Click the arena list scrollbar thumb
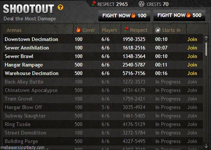 pyautogui.click(x=206, y=49)
